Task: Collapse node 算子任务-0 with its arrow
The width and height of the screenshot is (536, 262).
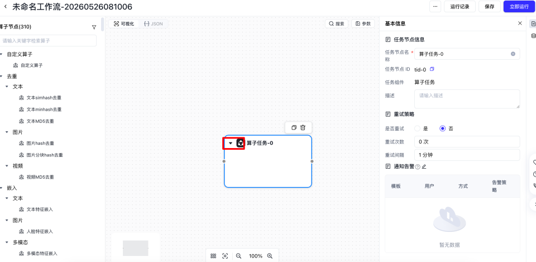Action: (x=231, y=143)
